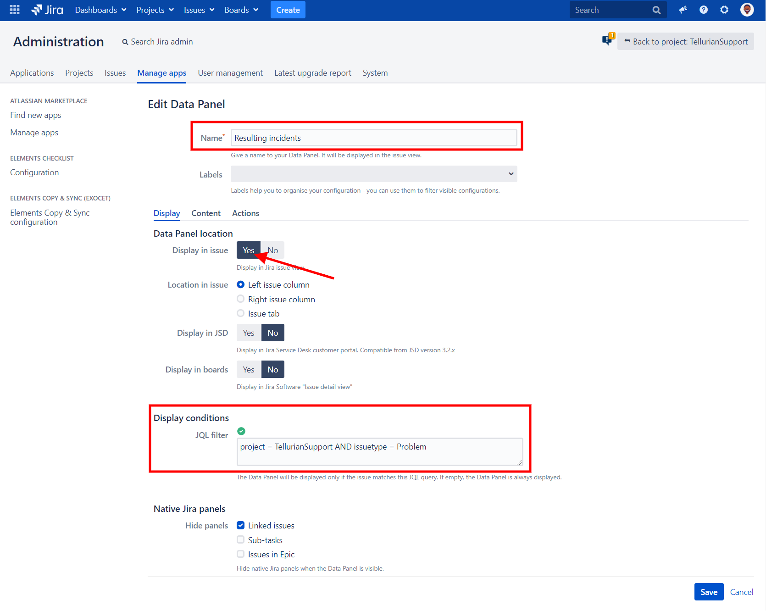Click the Save button

(709, 592)
